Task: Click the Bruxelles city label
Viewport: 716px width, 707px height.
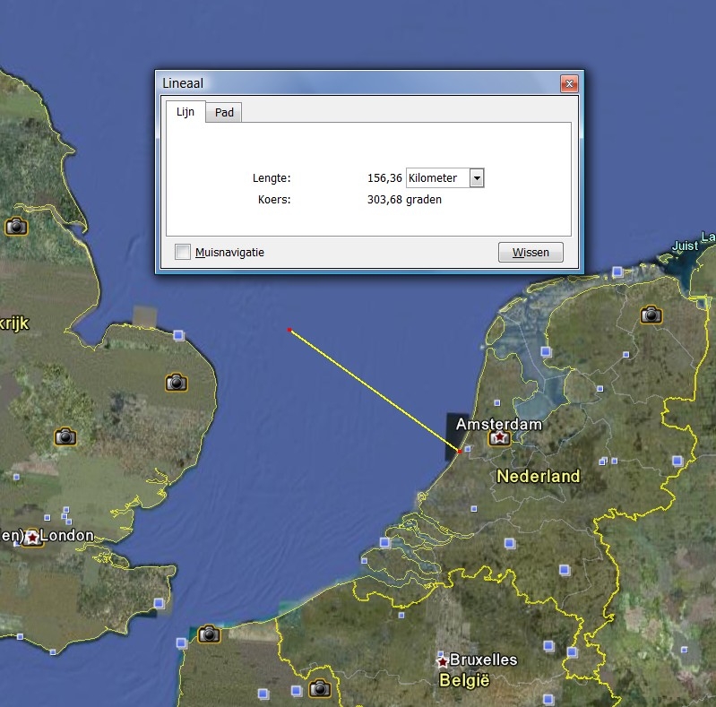Action: pyautogui.click(x=484, y=660)
